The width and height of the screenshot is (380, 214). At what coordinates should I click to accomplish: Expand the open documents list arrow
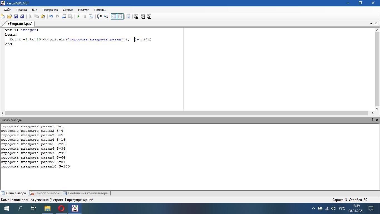371,24
